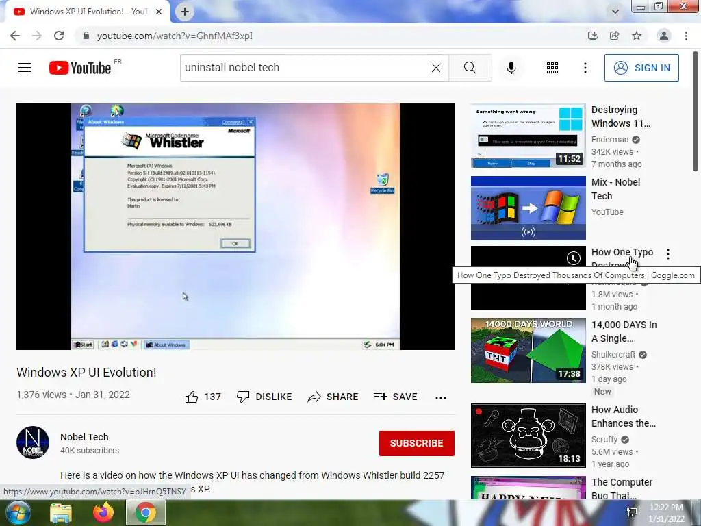Viewport: 701px width, 526px height.
Task: Open the YouTube hamburger guide menu
Action: point(25,68)
